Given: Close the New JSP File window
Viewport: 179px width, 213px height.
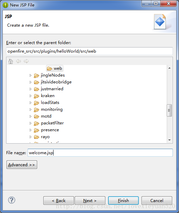Looking at the screenshot, I should (168, 3).
